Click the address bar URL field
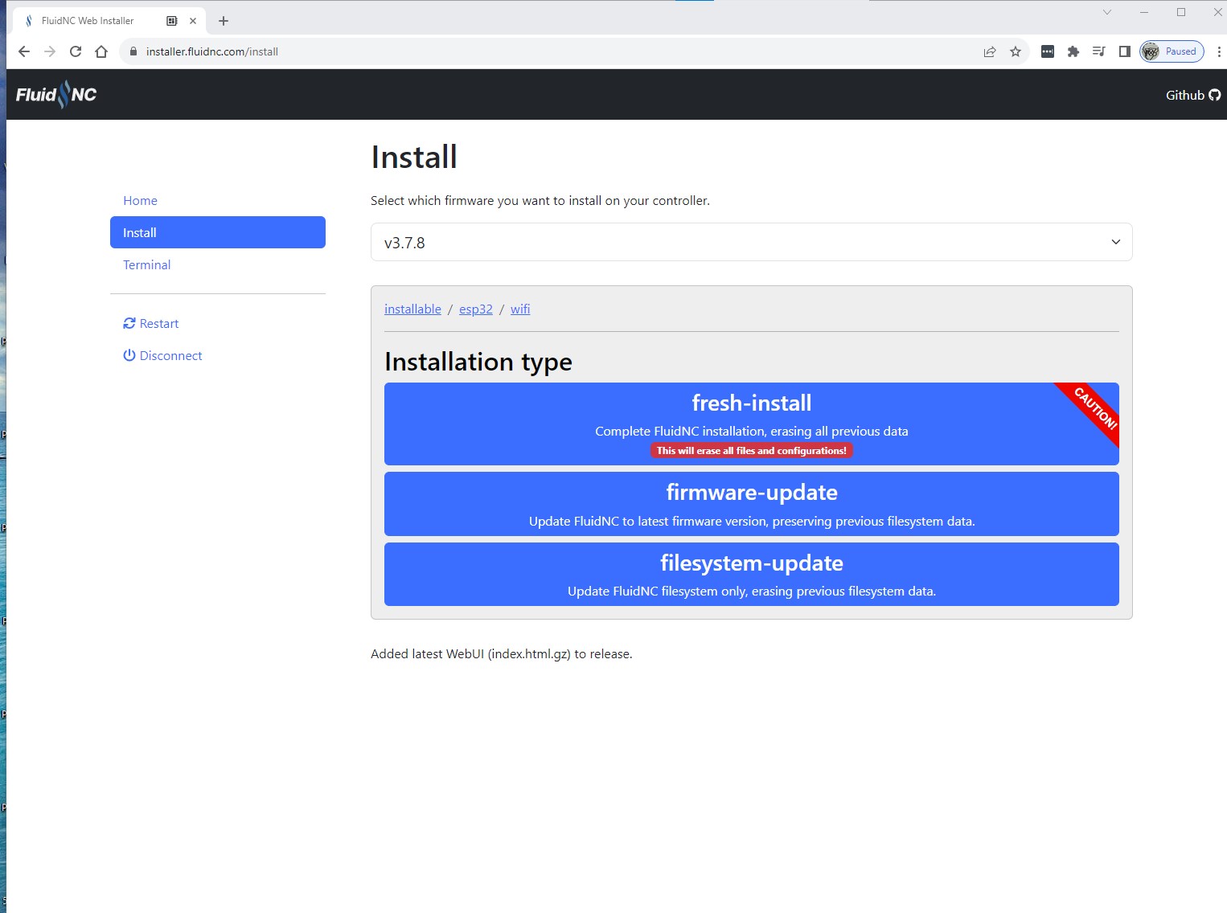Viewport: 1227px width, 913px height. pyautogui.click(x=555, y=51)
